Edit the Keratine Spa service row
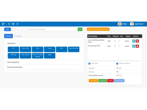 click(x=134, y=46)
